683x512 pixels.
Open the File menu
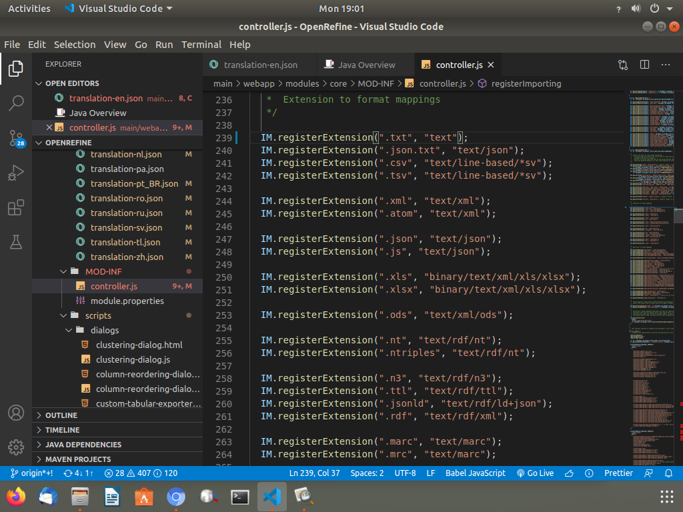[x=12, y=45]
